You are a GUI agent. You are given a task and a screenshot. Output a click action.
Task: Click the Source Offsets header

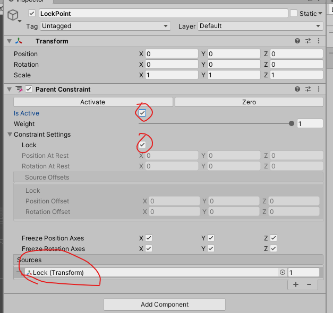[x=168, y=177]
